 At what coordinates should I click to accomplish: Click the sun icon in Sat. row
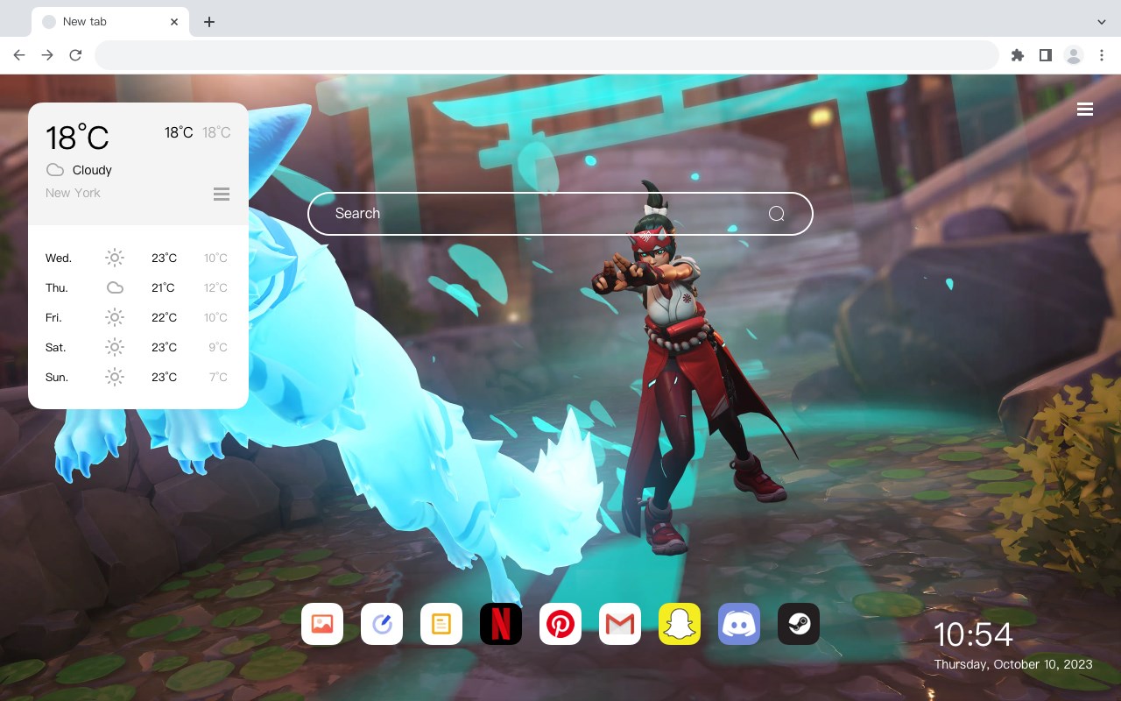tap(115, 347)
